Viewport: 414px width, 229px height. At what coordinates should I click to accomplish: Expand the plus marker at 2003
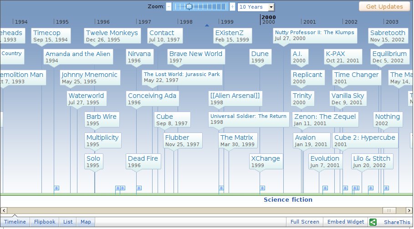coord(386,188)
